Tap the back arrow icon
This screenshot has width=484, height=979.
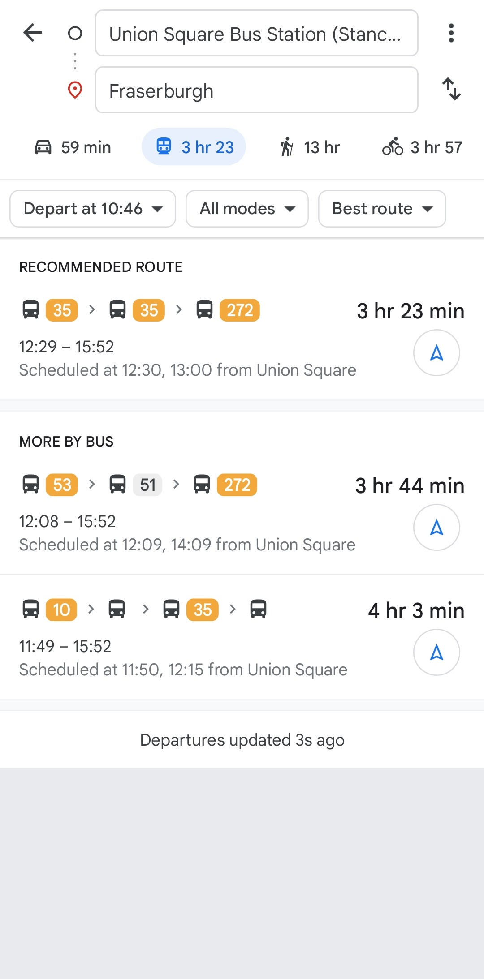tap(33, 33)
